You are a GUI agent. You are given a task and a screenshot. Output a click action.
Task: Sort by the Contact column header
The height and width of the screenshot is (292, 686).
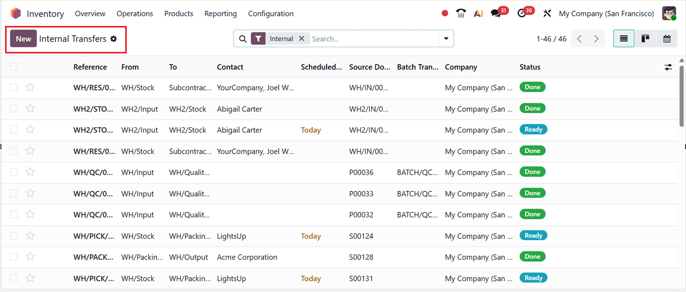(230, 67)
